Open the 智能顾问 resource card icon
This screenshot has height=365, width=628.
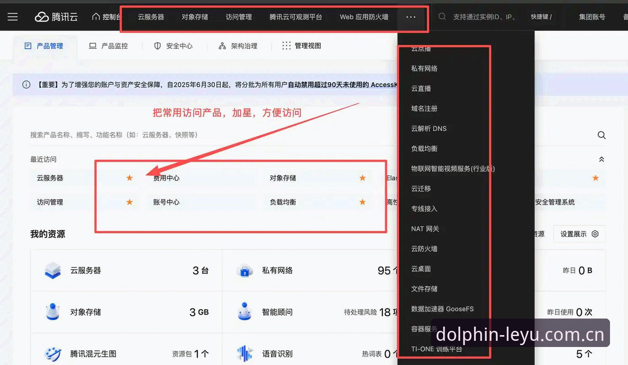point(245,312)
